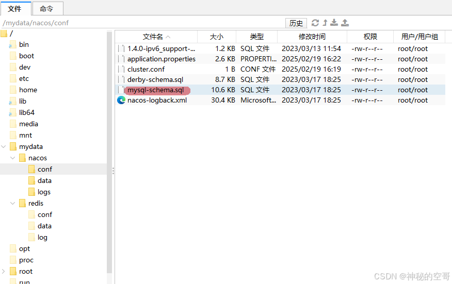Select file derby-schema.sql name
Screen dimensions: 452x284
click(x=155, y=79)
